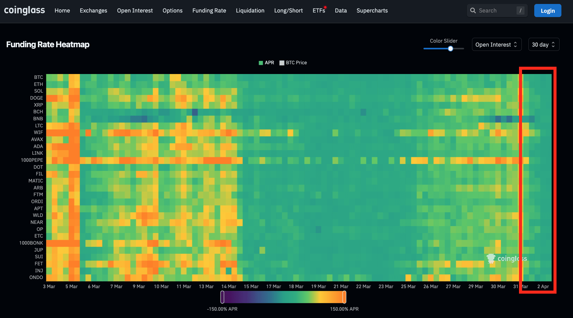Click the BTC row cell on 2 Apr

coord(543,77)
